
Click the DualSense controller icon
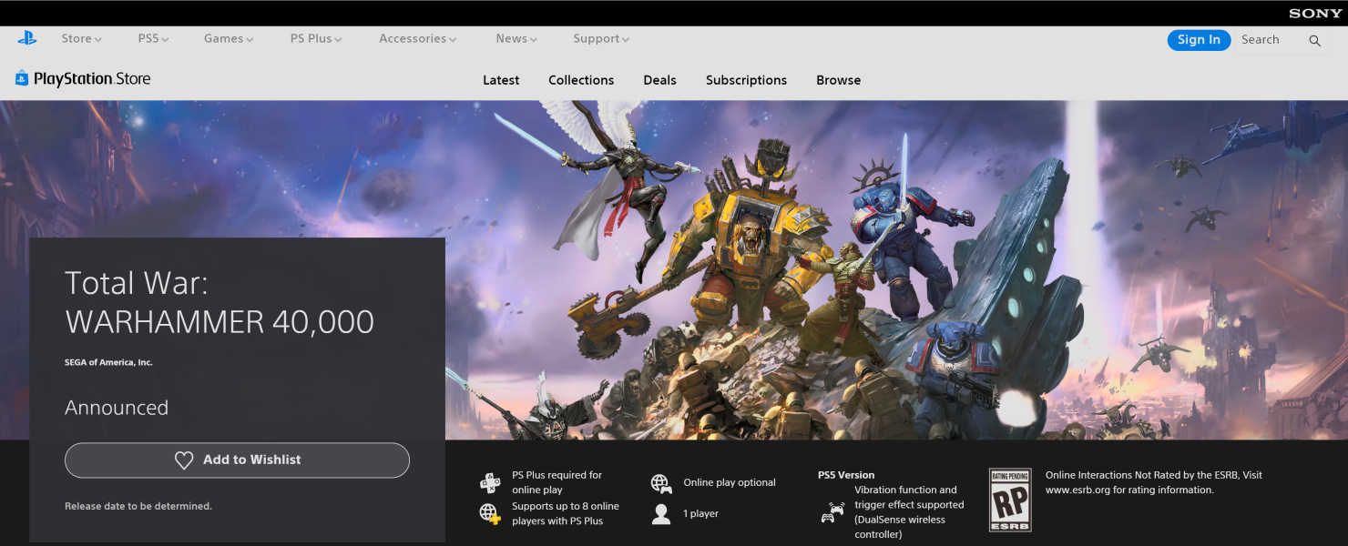tap(832, 512)
